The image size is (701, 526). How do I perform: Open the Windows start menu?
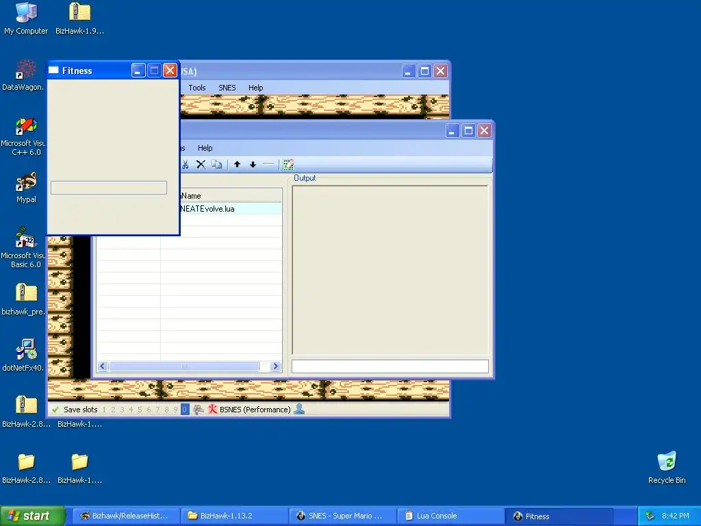(32, 516)
